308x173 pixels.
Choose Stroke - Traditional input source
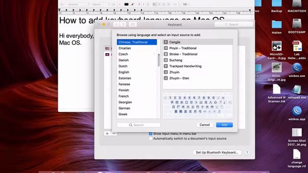pos(198,54)
